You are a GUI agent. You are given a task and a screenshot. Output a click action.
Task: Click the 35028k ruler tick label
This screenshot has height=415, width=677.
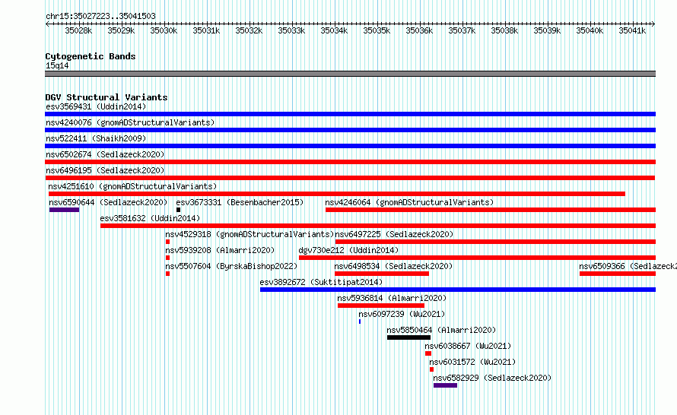pos(78,30)
